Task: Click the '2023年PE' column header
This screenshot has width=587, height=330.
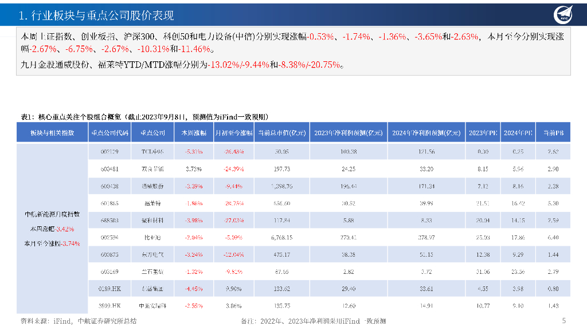Action: pos(483,133)
